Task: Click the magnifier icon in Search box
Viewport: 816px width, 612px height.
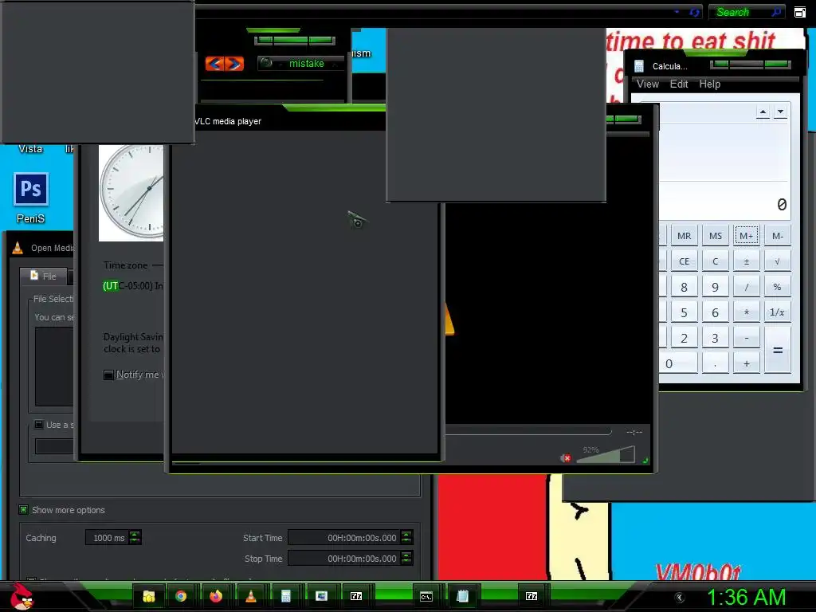Action: [x=776, y=12]
